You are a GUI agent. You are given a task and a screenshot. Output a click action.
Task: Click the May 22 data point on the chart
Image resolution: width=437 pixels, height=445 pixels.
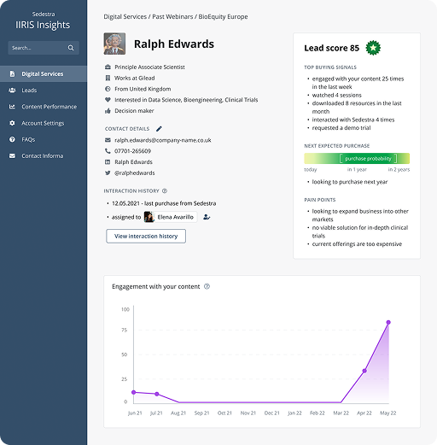(388, 322)
